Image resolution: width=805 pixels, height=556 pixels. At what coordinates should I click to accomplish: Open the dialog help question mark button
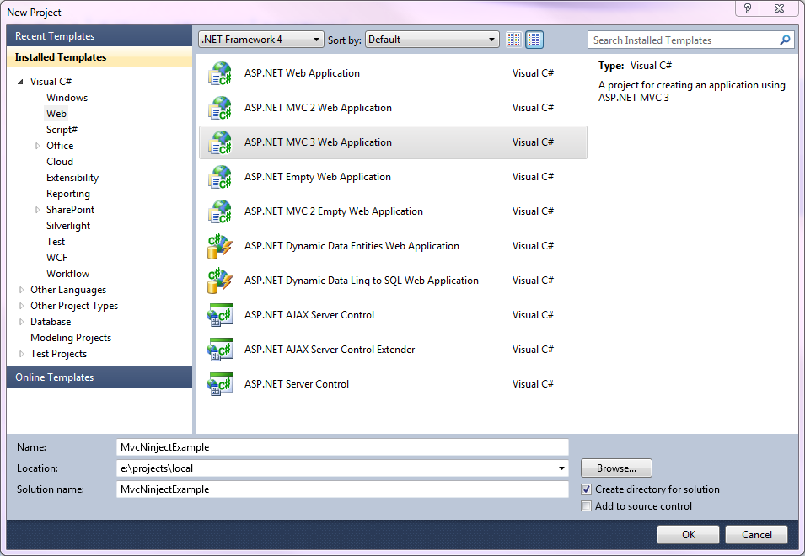coord(747,8)
